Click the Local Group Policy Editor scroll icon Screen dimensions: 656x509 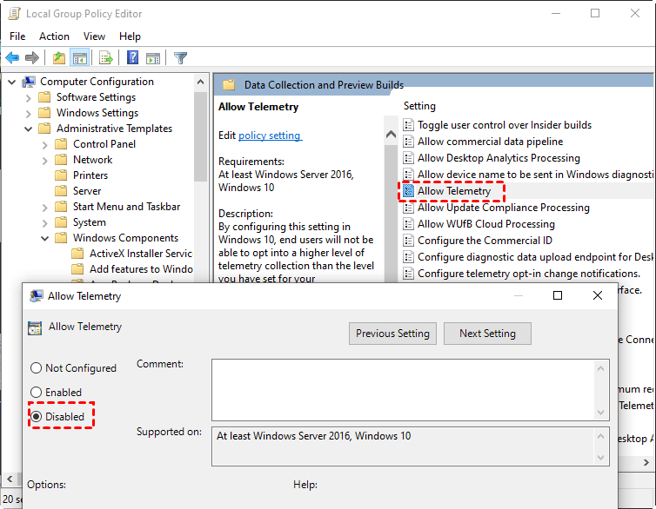click(x=14, y=14)
